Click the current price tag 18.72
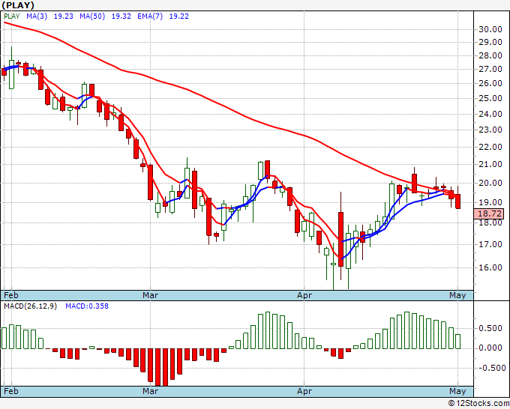 pyautogui.click(x=490, y=213)
